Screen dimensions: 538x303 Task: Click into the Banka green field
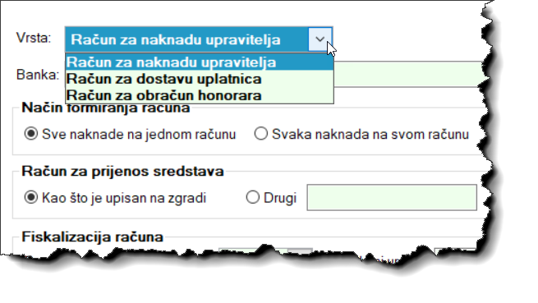click(x=408, y=74)
